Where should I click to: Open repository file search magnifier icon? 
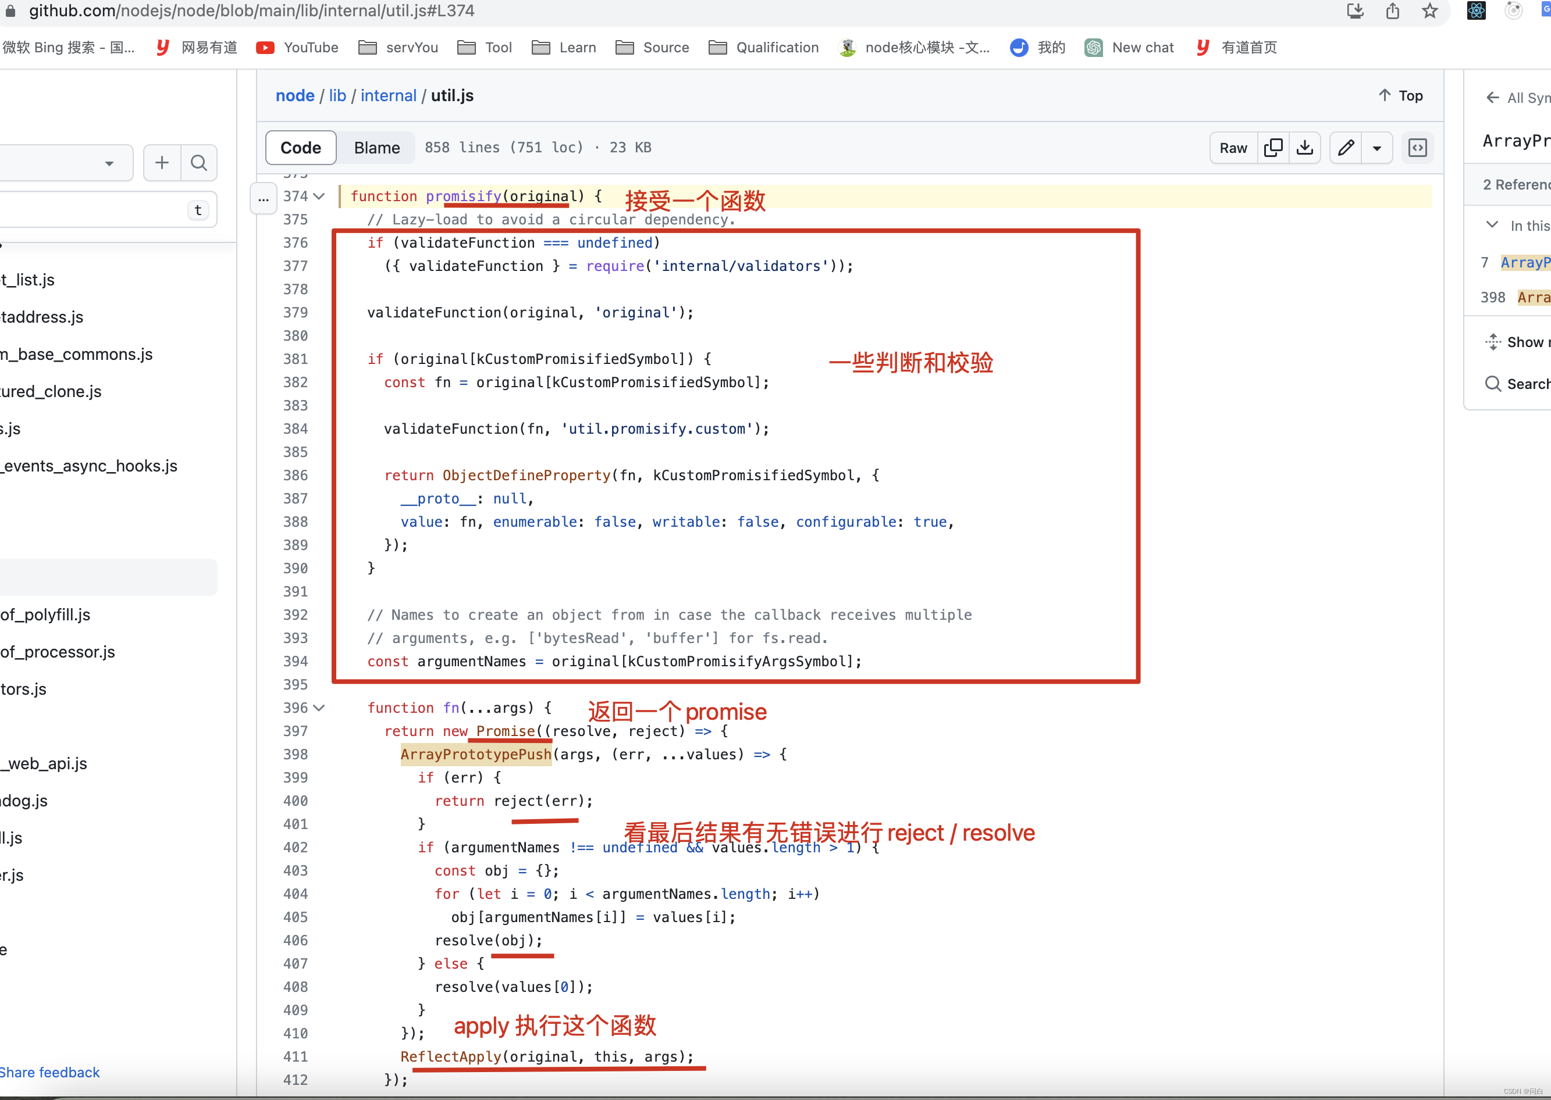[x=198, y=163]
